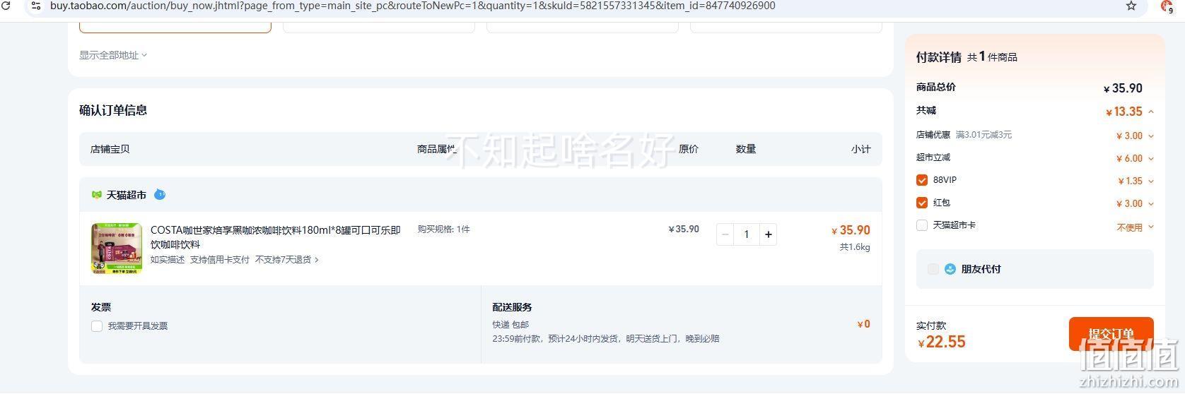Click the 确认订单信息 heading
The height and width of the screenshot is (394, 1185).
point(113,110)
